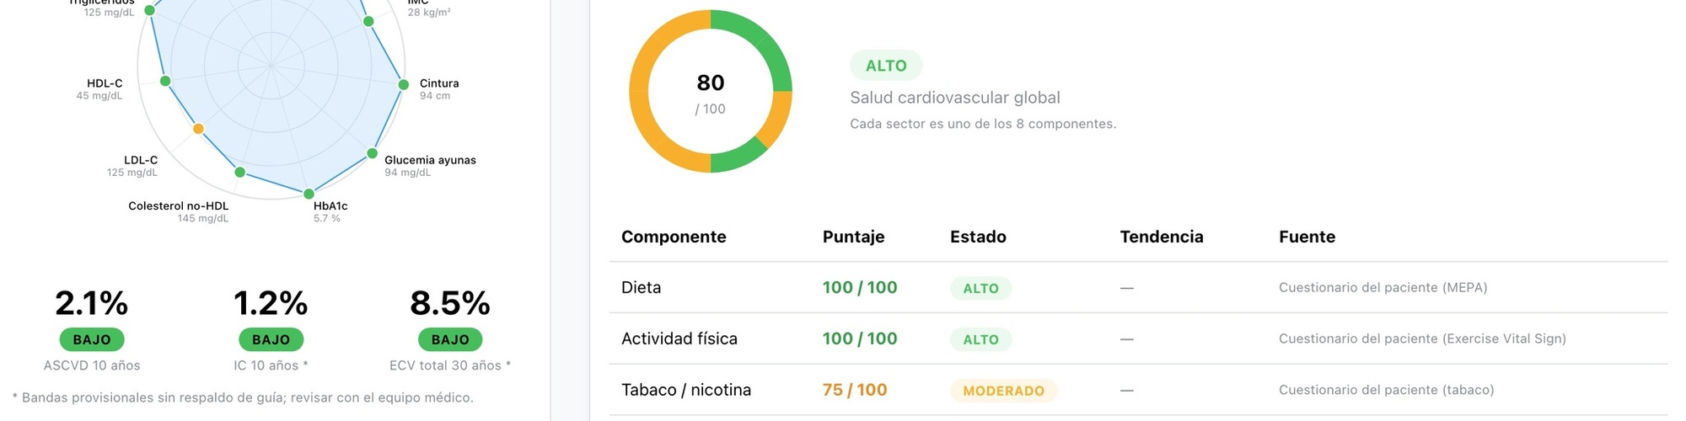Click the Triglicéridos radar point
The width and height of the screenshot is (1686, 421).
click(x=149, y=10)
